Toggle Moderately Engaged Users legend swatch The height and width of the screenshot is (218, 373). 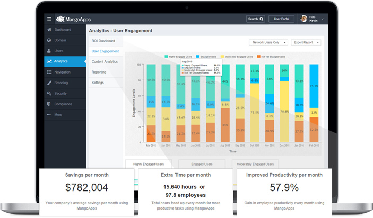[x=222, y=57]
